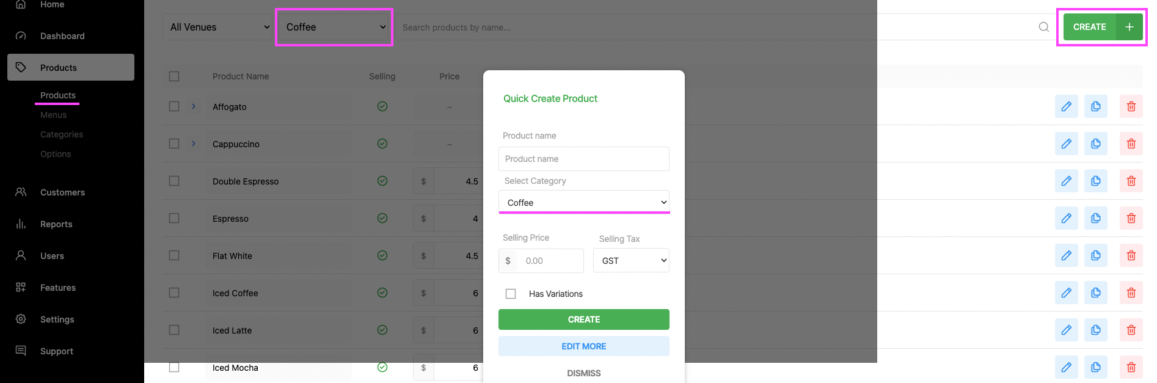This screenshot has width=1157, height=383.
Task: Click the green CREATE button in the dialog
Action: pos(583,319)
